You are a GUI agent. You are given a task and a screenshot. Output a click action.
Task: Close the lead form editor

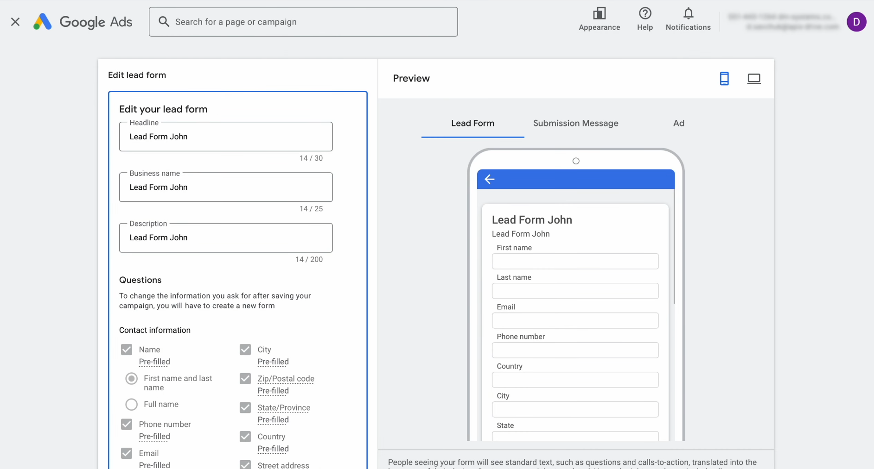[15, 22]
